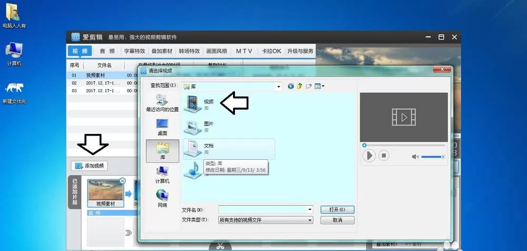Click the 添加视频 button
Screen dimensions: 527x251
90,166
